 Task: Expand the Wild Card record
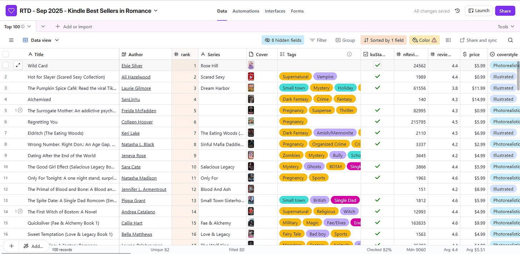coord(18,65)
